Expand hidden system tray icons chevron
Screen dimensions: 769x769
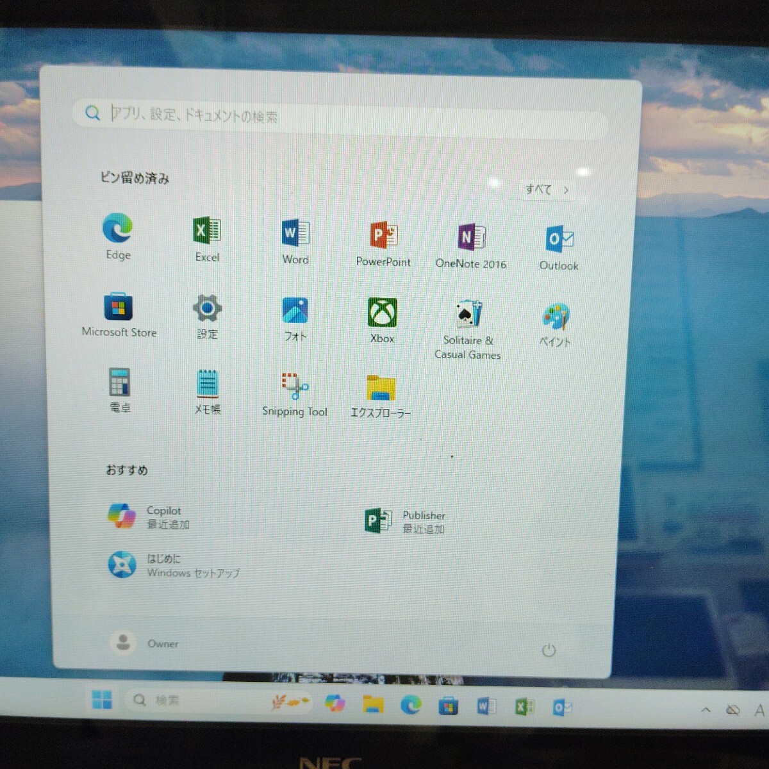[x=706, y=709]
